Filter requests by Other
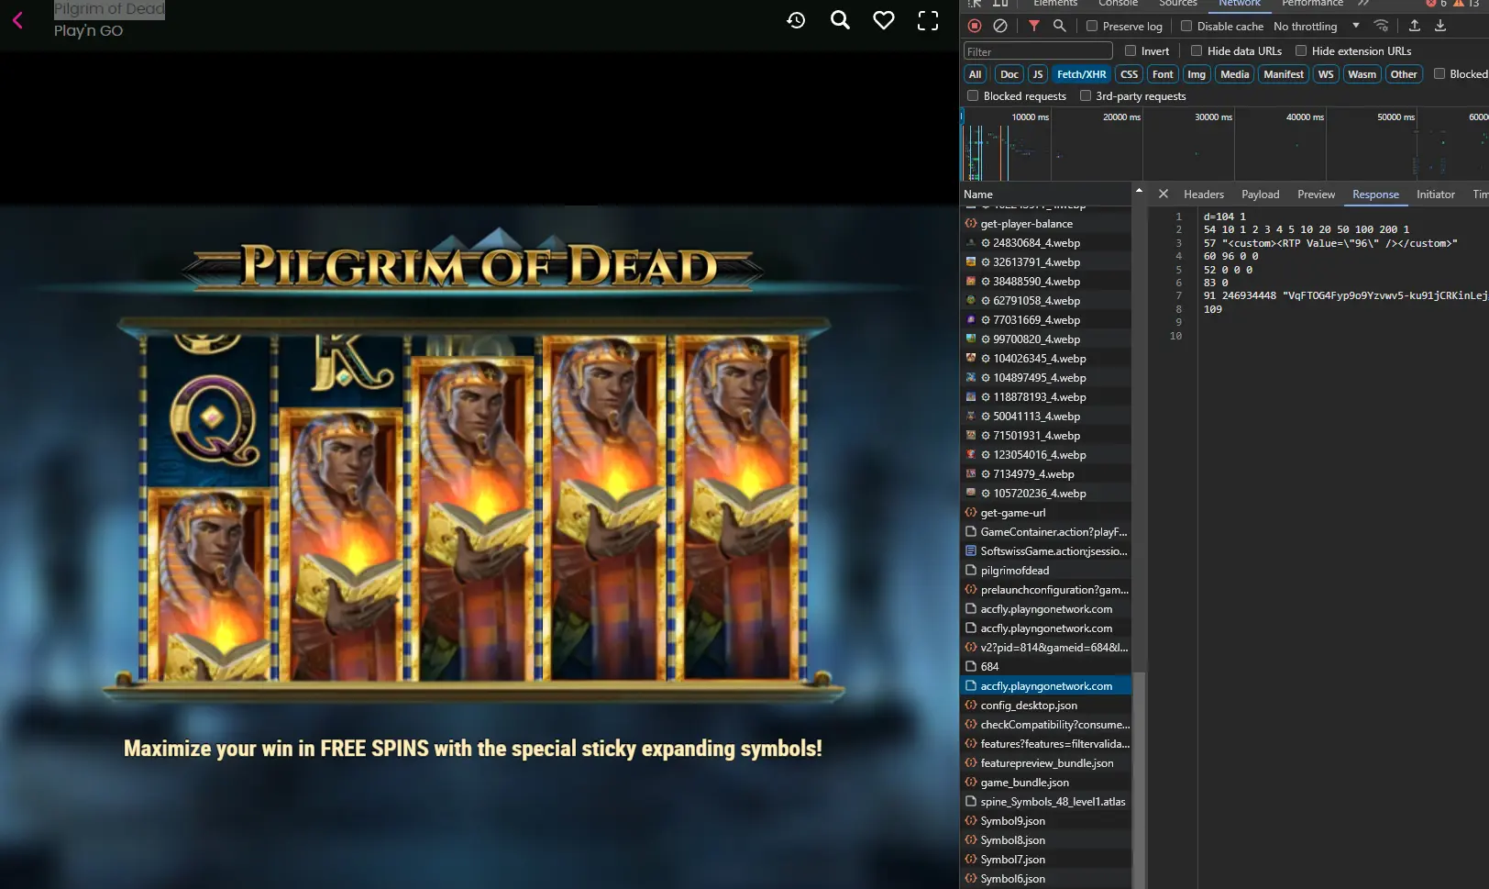 1404,74
